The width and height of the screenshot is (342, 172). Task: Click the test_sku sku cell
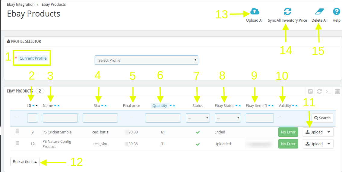pos(100,144)
